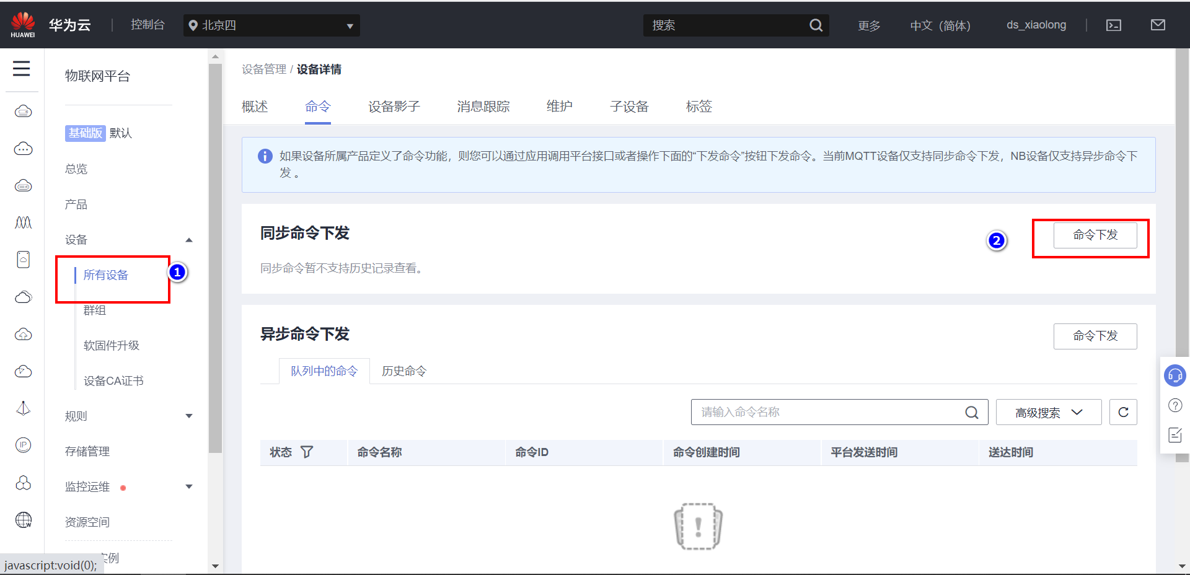Image resolution: width=1190 pixels, height=575 pixels.
Task: Open 总览 in the sidebar
Action: pyautogui.click(x=76, y=169)
